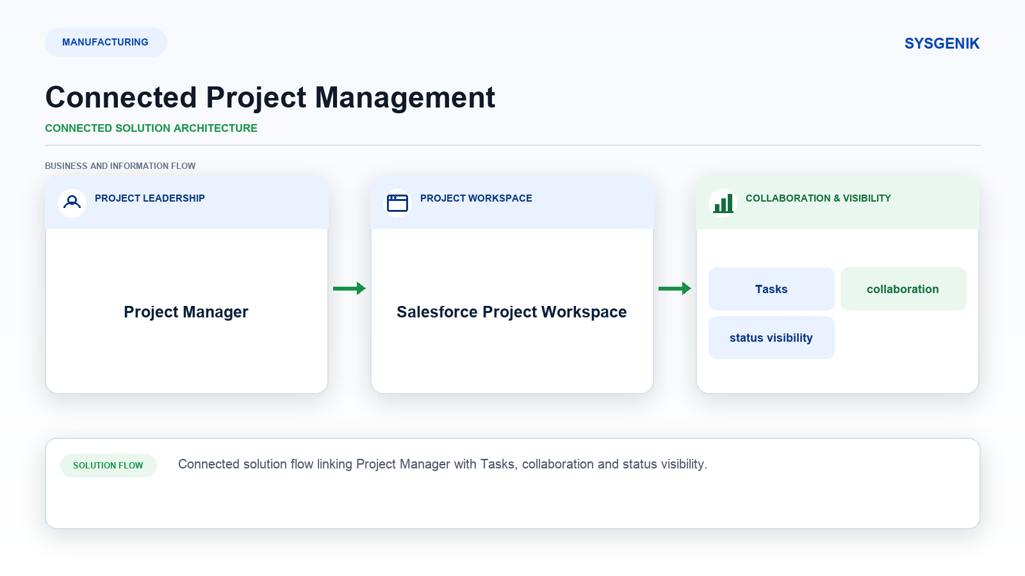Click the Project Workspace window icon
This screenshot has width=1025, height=576.
[397, 203]
